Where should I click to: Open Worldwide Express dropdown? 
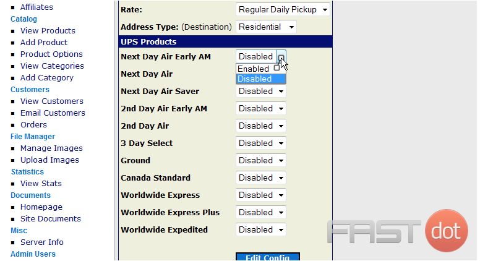[x=261, y=195]
